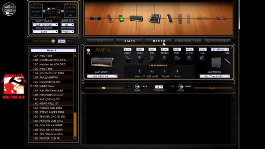
Task: Click the POD device image between Send and Receive
Action: click(53, 11)
